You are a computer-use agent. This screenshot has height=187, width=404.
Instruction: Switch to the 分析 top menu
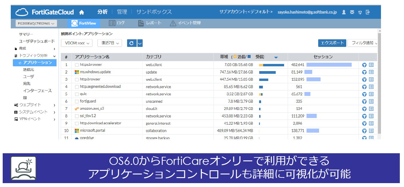click(103, 12)
